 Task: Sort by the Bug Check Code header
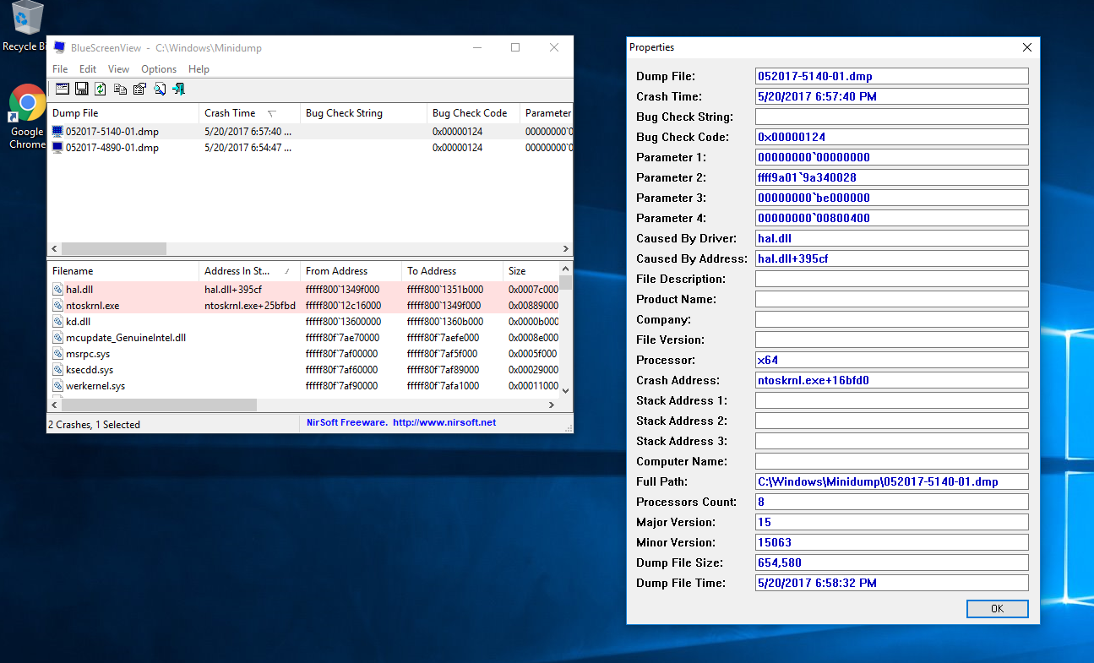pos(470,113)
